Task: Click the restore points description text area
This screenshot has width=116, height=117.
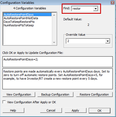Action: point(58,79)
